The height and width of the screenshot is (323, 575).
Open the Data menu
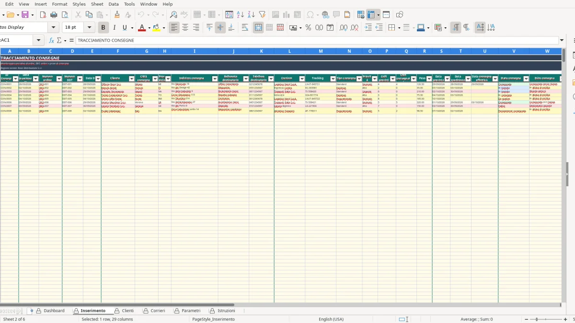tap(114, 4)
